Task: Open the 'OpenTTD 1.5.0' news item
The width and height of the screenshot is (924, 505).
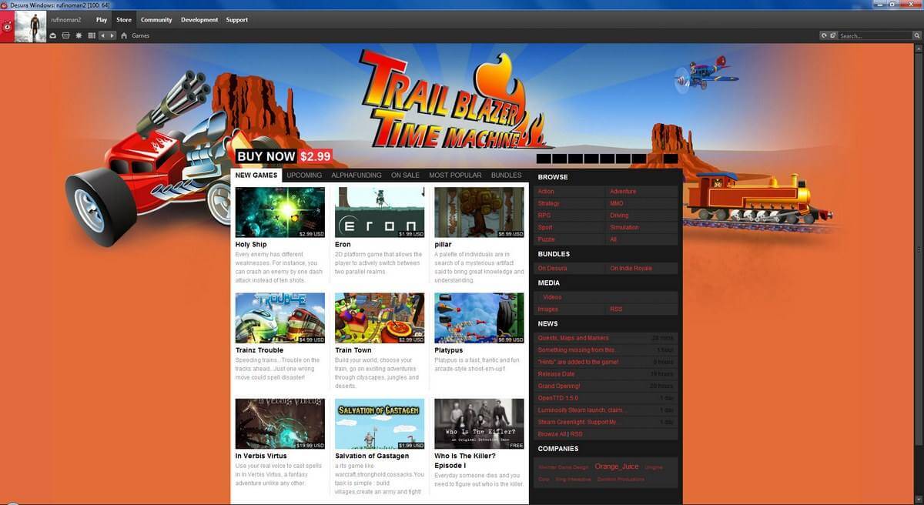Action: pyautogui.click(x=557, y=398)
